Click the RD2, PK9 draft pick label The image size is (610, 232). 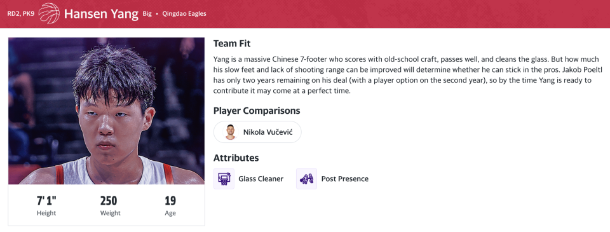[x=21, y=14]
